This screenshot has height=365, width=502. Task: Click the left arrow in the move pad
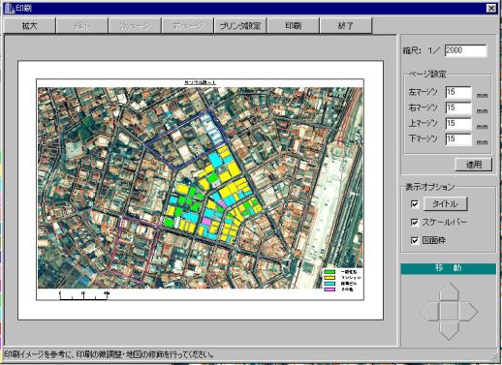point(429,312)
